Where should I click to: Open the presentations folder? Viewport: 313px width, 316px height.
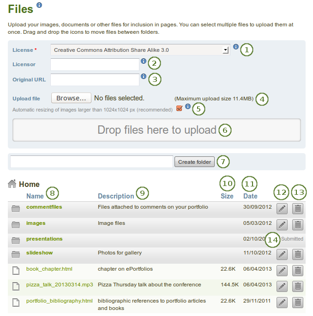pos(44,239)
